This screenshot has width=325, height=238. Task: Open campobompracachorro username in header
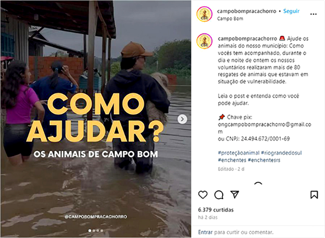tap(247, 11)
